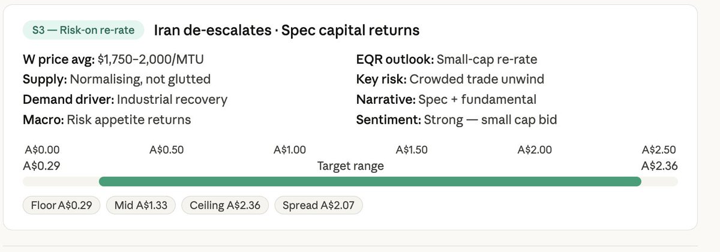
Task: Click the A$0.50 axis tick label
Action: pos(166,150)
